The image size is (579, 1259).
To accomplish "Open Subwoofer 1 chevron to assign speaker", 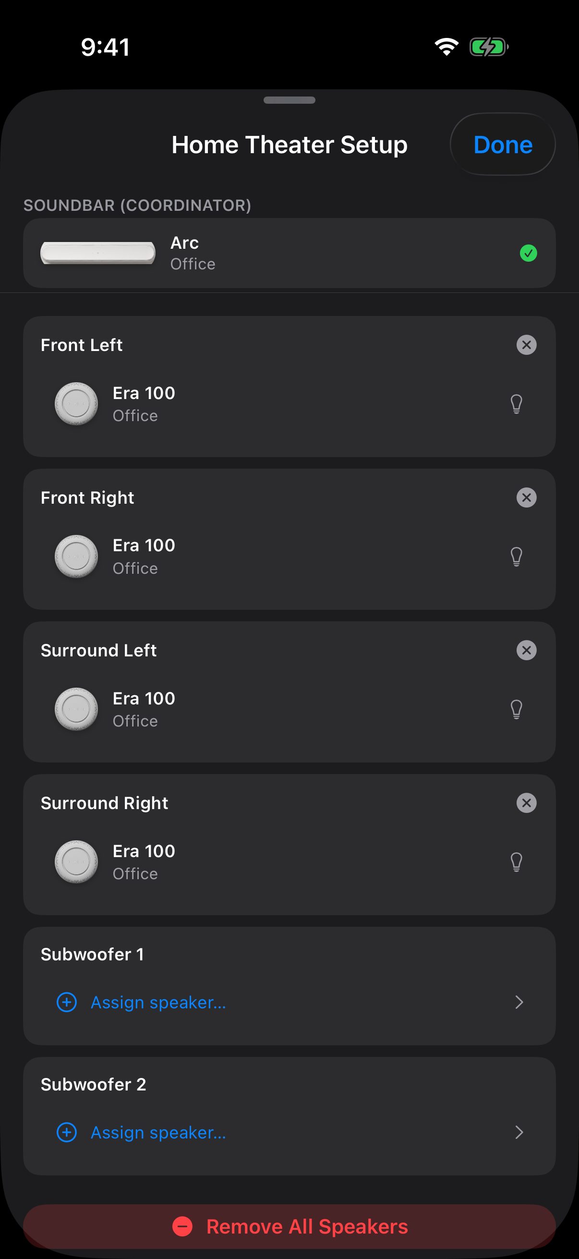I will 519,1002.
